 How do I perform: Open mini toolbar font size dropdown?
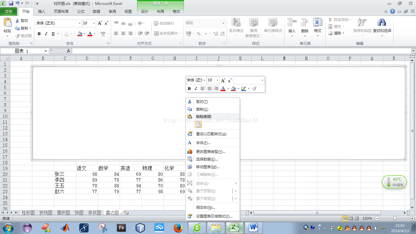coord(217,80)
